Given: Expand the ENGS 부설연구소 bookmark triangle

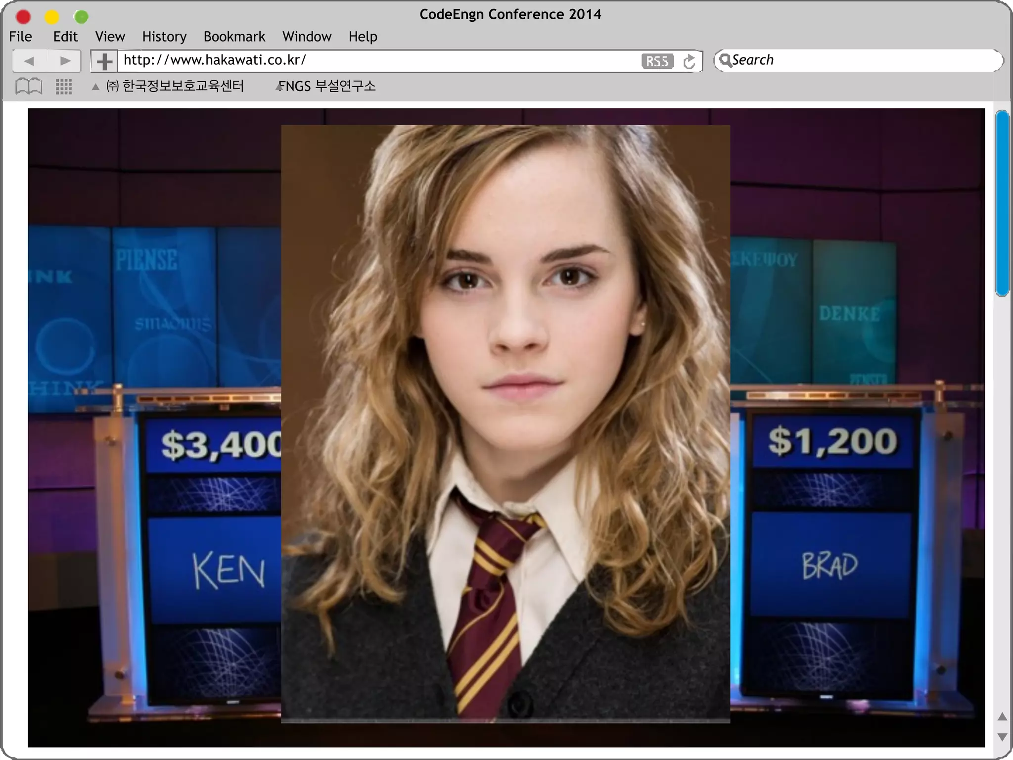Looking at the screenshot, I should (x=279, y=87).
